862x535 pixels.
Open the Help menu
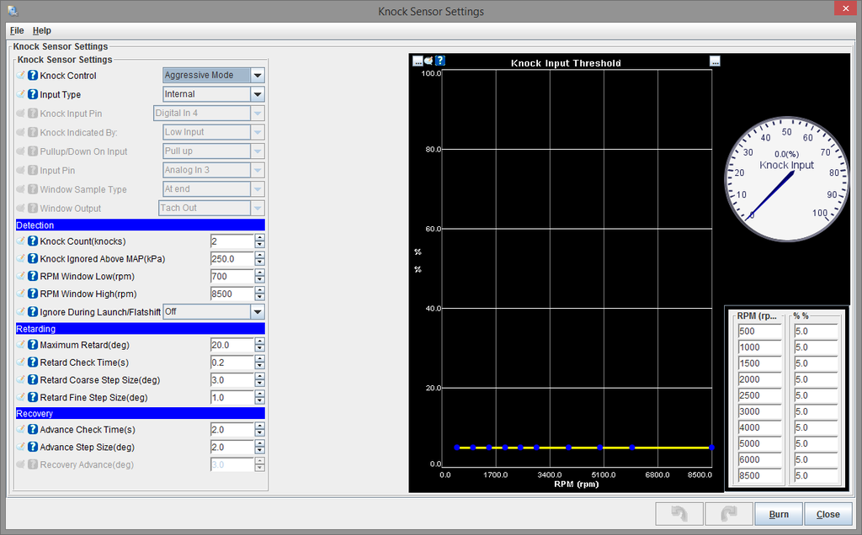(41, 30)
